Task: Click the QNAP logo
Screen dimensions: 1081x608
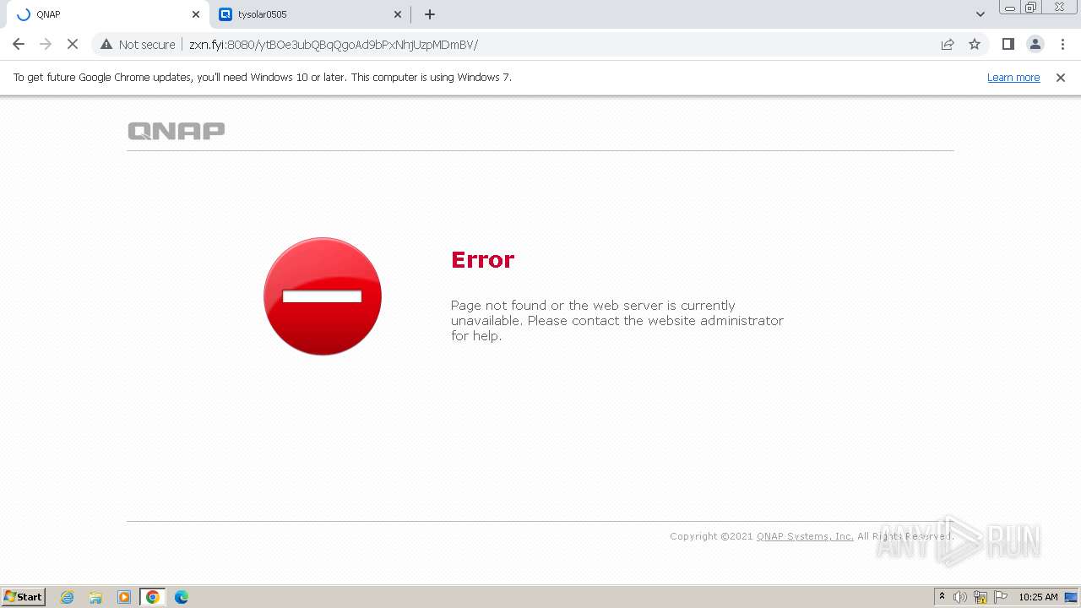Action: point(177,131)
